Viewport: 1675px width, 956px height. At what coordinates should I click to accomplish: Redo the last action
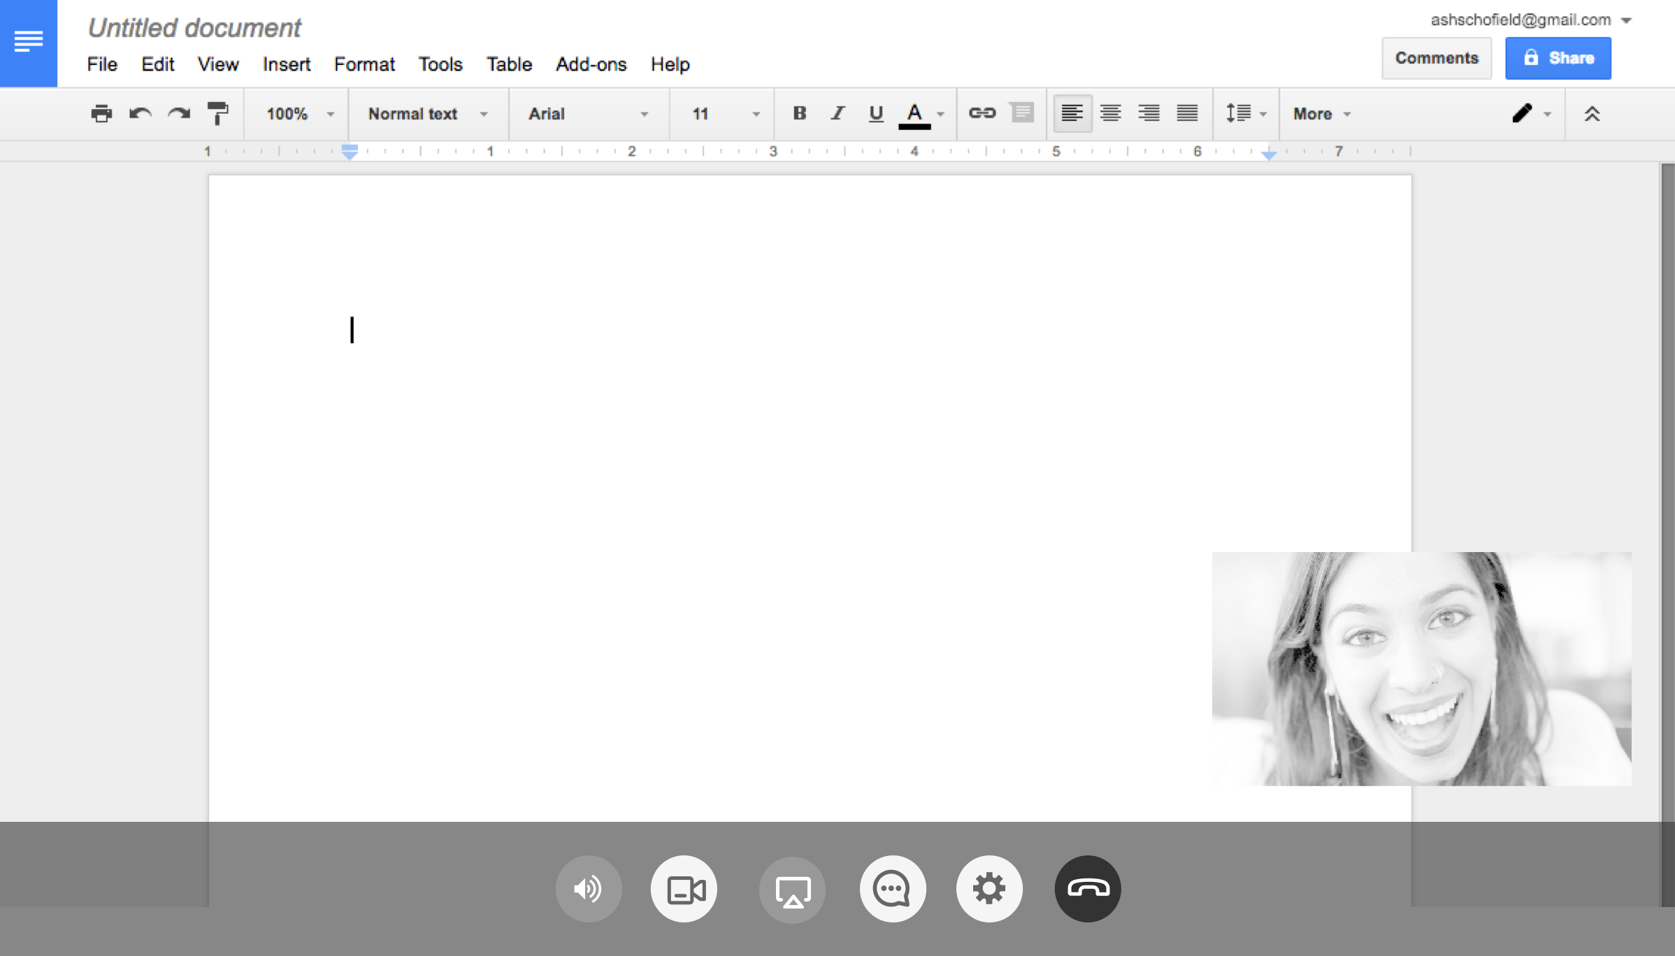point(179,113)
